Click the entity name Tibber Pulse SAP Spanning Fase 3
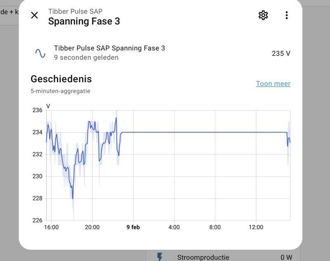 [110, 48]
